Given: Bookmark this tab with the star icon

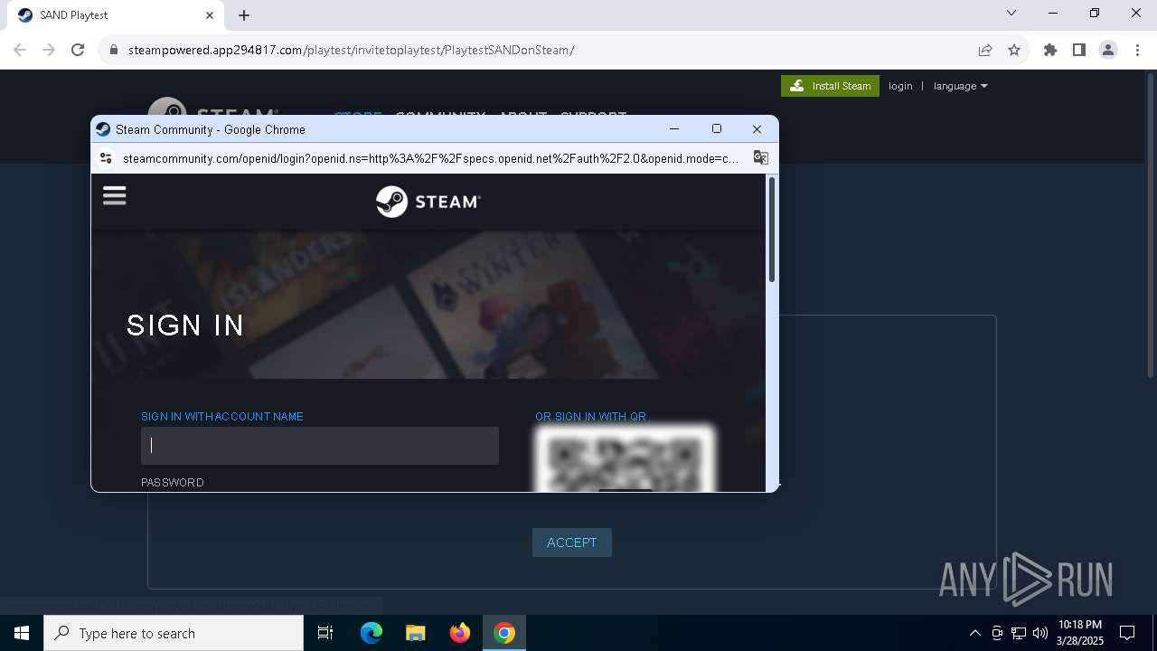Looking at the screenshot, I should click(1014, 50).
